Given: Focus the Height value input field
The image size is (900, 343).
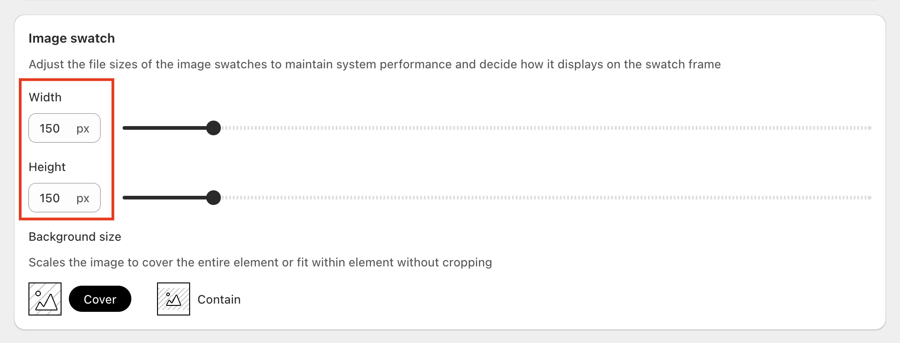Looking at the screenshot, I should click(x=51, y=198).
